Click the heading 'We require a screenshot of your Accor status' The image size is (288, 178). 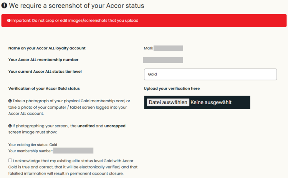point(76,6)
